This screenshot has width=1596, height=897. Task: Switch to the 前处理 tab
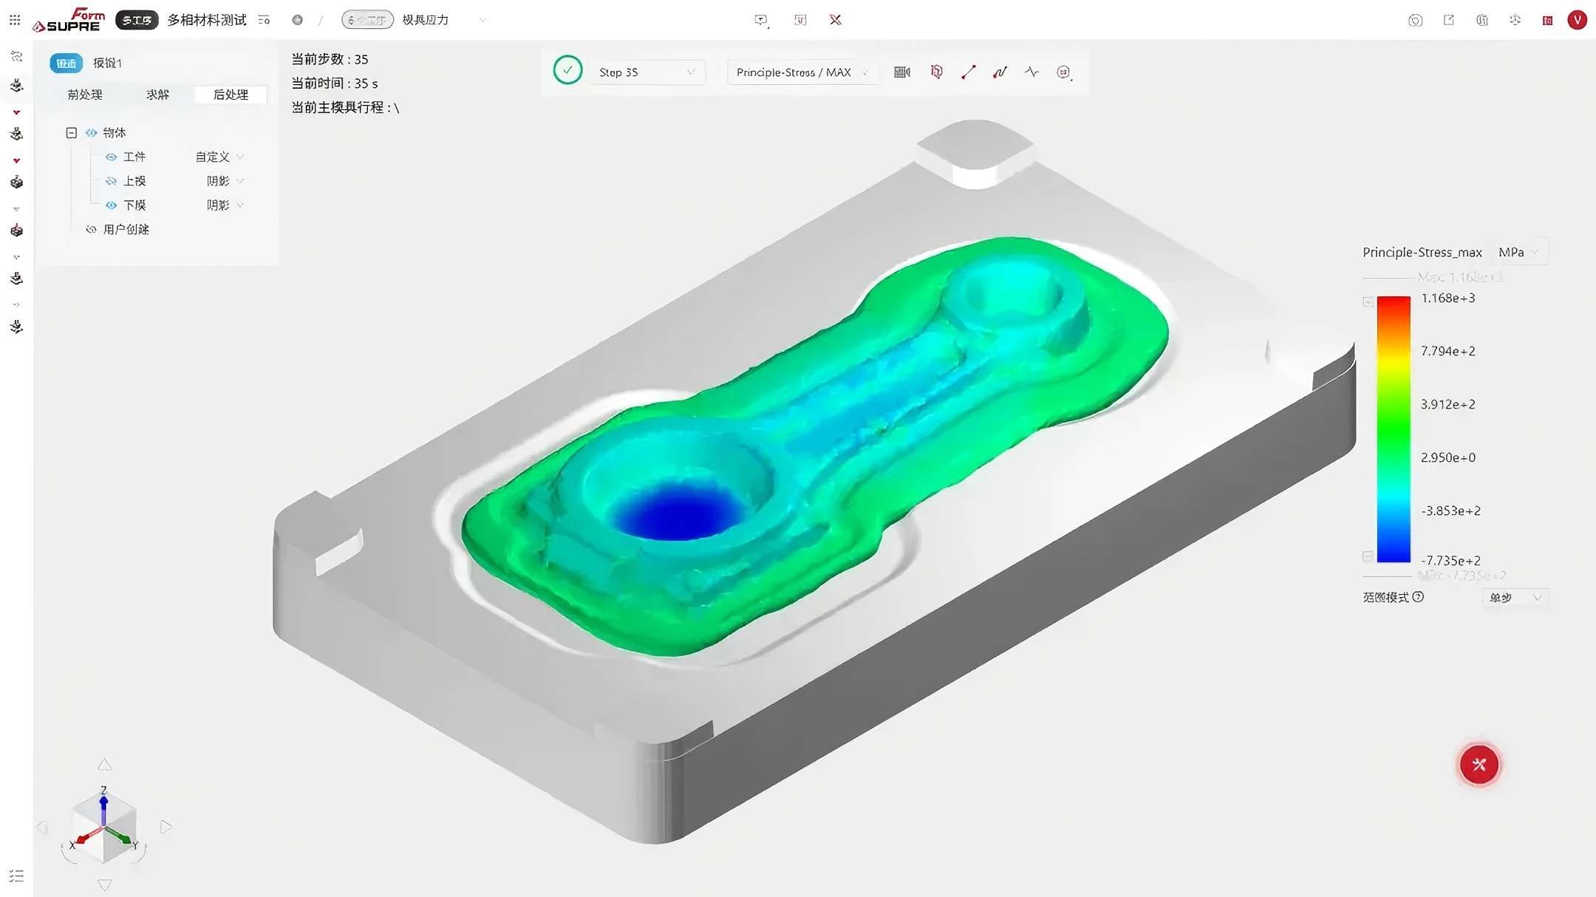[x=85, y=95]
